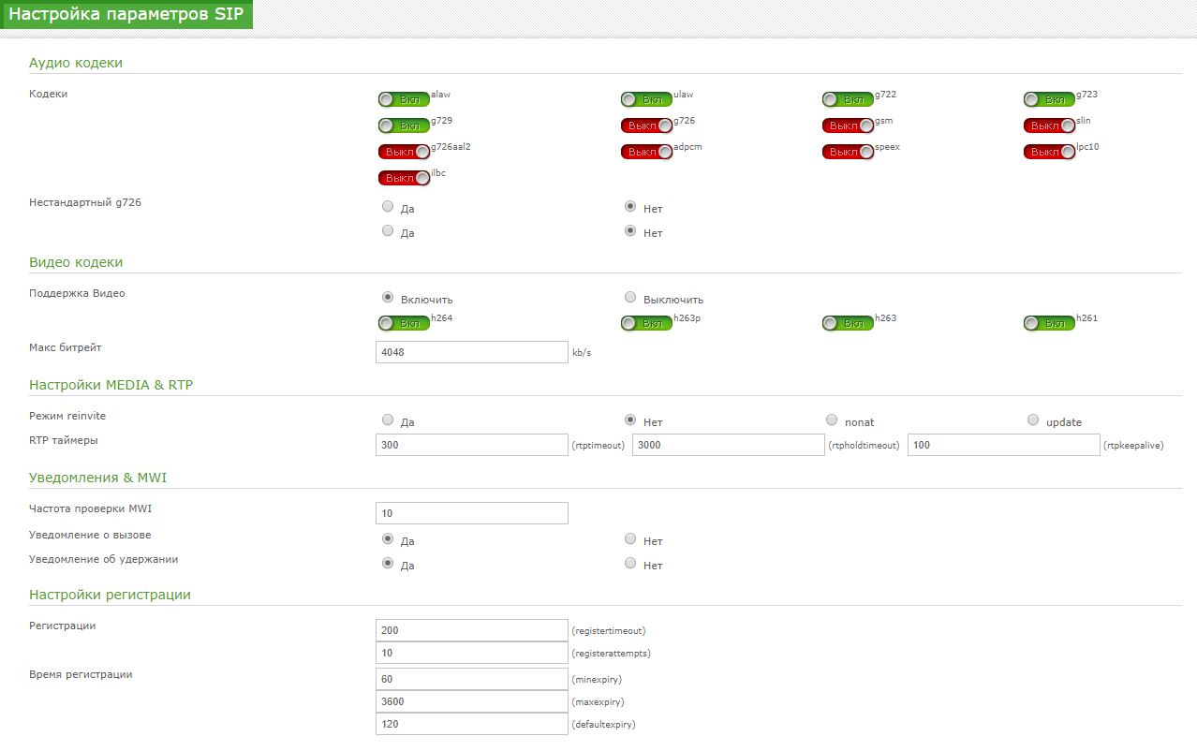Select the rtpkeepalive text field
Screen dimensions: 1197x751
tap(1003, 445)
